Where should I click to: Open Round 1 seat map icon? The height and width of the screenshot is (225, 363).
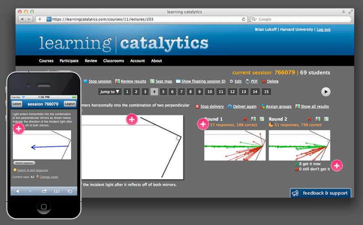[262, 119]
